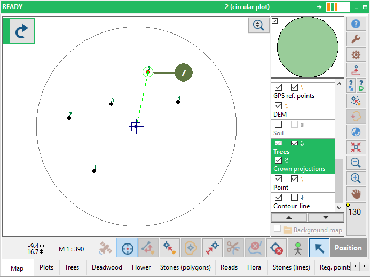The width and height of the screenshot is (370, 277).
Task: Click the delete point red X tool
Action: [277, 248]
